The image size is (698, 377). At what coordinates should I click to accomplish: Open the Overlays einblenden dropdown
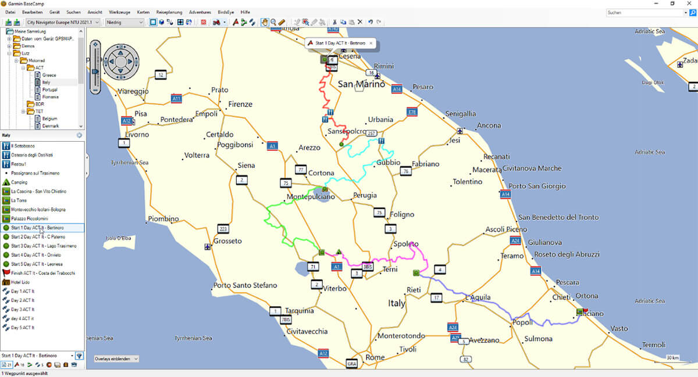pos(116,359)
